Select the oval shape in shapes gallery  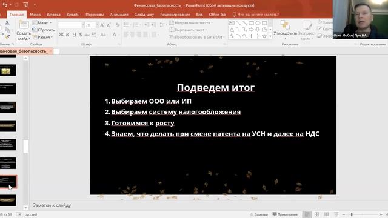(x=258, y=23)
